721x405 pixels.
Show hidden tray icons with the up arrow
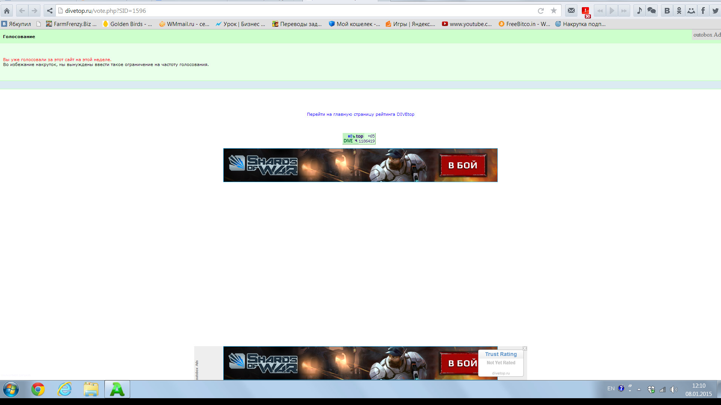point(639,390)
